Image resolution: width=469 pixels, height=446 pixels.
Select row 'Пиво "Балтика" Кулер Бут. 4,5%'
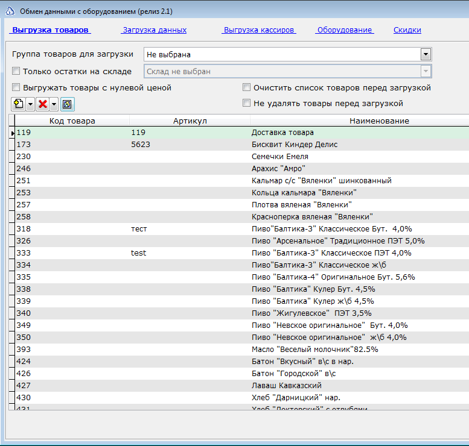coord(241,289)
